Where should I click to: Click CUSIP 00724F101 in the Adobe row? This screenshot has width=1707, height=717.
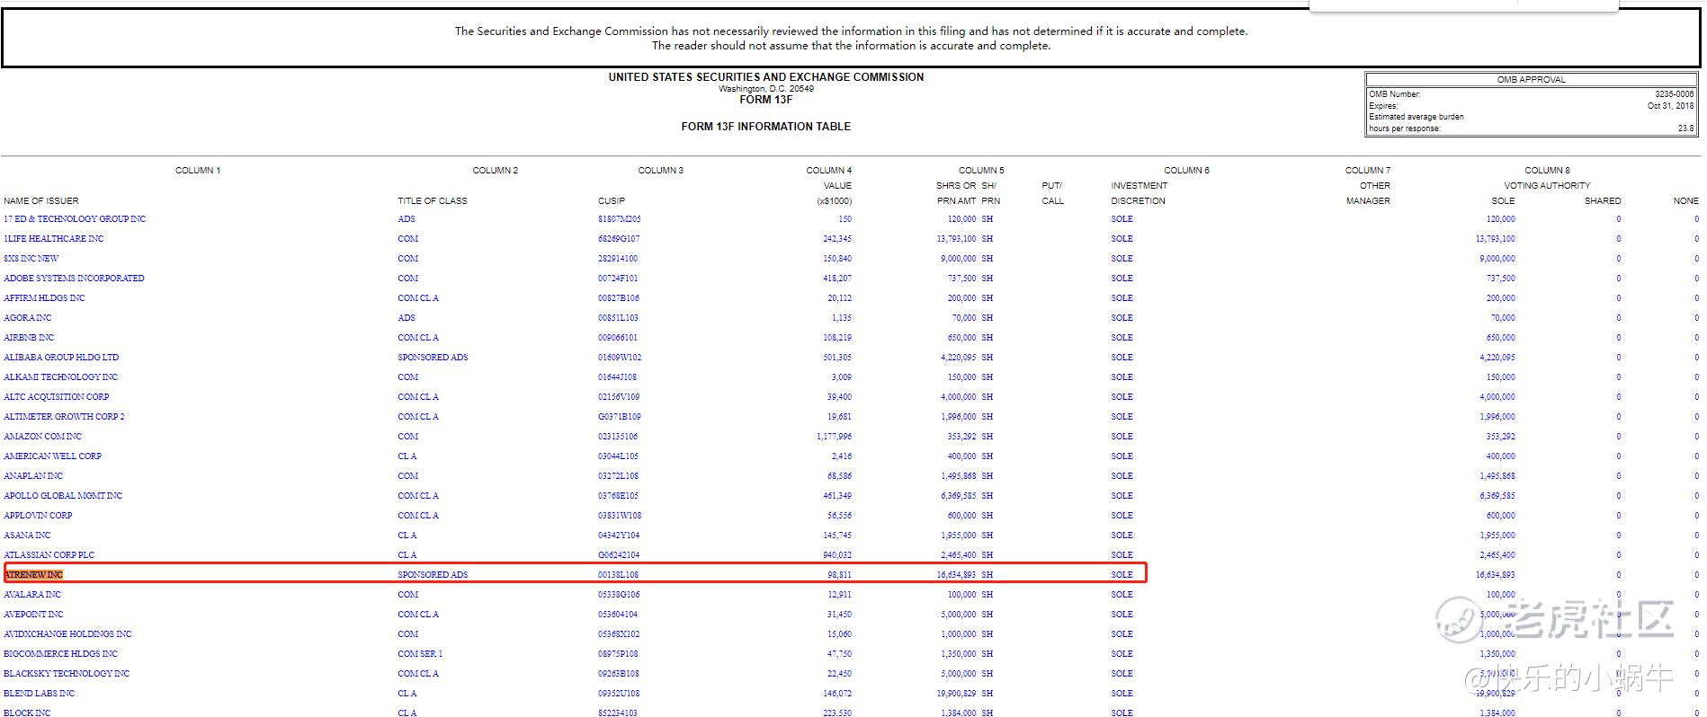click(618, 279)
